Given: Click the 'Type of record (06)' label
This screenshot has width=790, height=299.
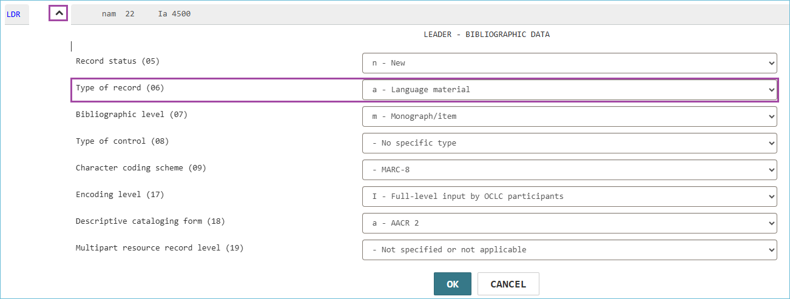Looking at the screenshot, I should point(120,88).
